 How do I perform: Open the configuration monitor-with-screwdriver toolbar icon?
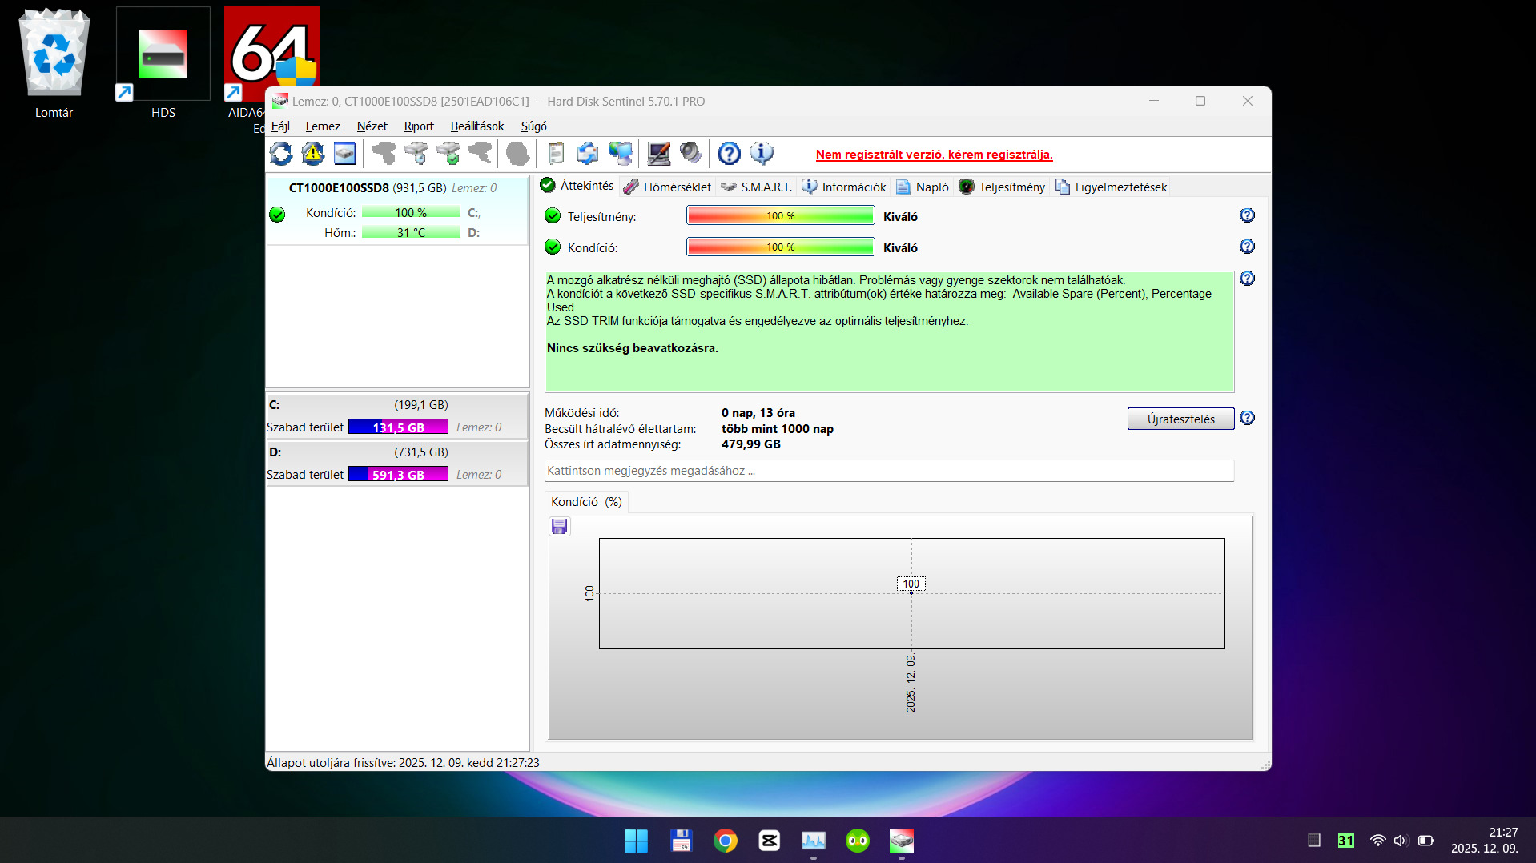pyautogui.click(x=659, y=153)
